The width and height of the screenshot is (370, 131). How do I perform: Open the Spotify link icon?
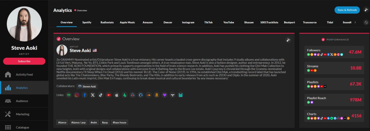[69, 95]
